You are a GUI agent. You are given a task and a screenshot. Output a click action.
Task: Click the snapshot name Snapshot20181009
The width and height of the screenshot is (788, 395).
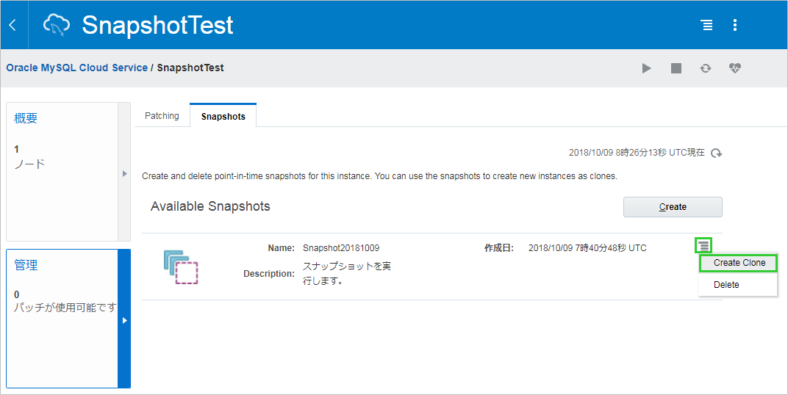pos(341,248)
